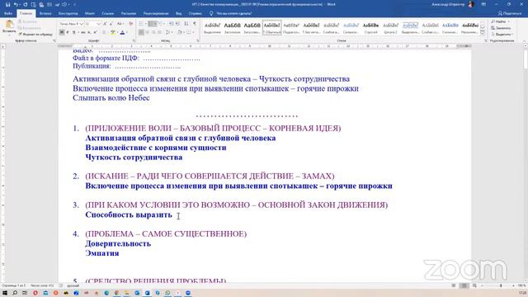Sort the selected paragraphs

(x=186, y=24)
